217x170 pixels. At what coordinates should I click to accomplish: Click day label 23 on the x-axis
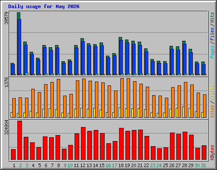point(153,165)
